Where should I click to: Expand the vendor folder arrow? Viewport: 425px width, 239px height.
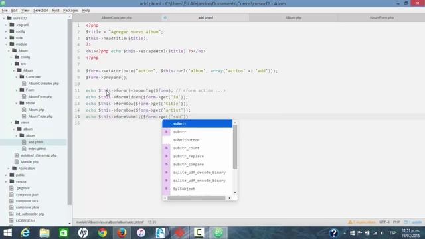(6, 181)
